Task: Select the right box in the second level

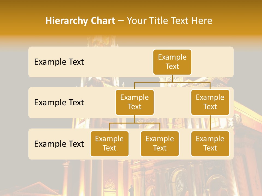Action: tap(210, 102)
